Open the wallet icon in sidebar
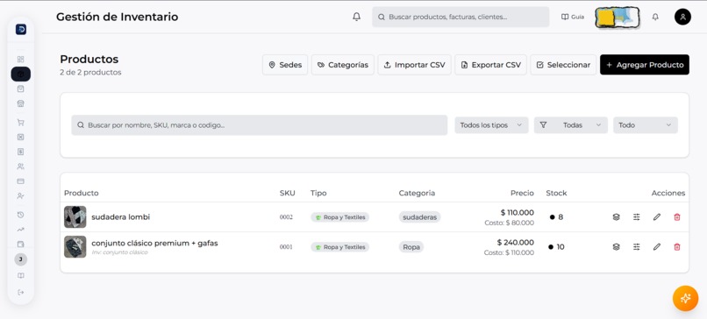Image resolution: width=707 pixels, height=319 pixels. [20, 244]
